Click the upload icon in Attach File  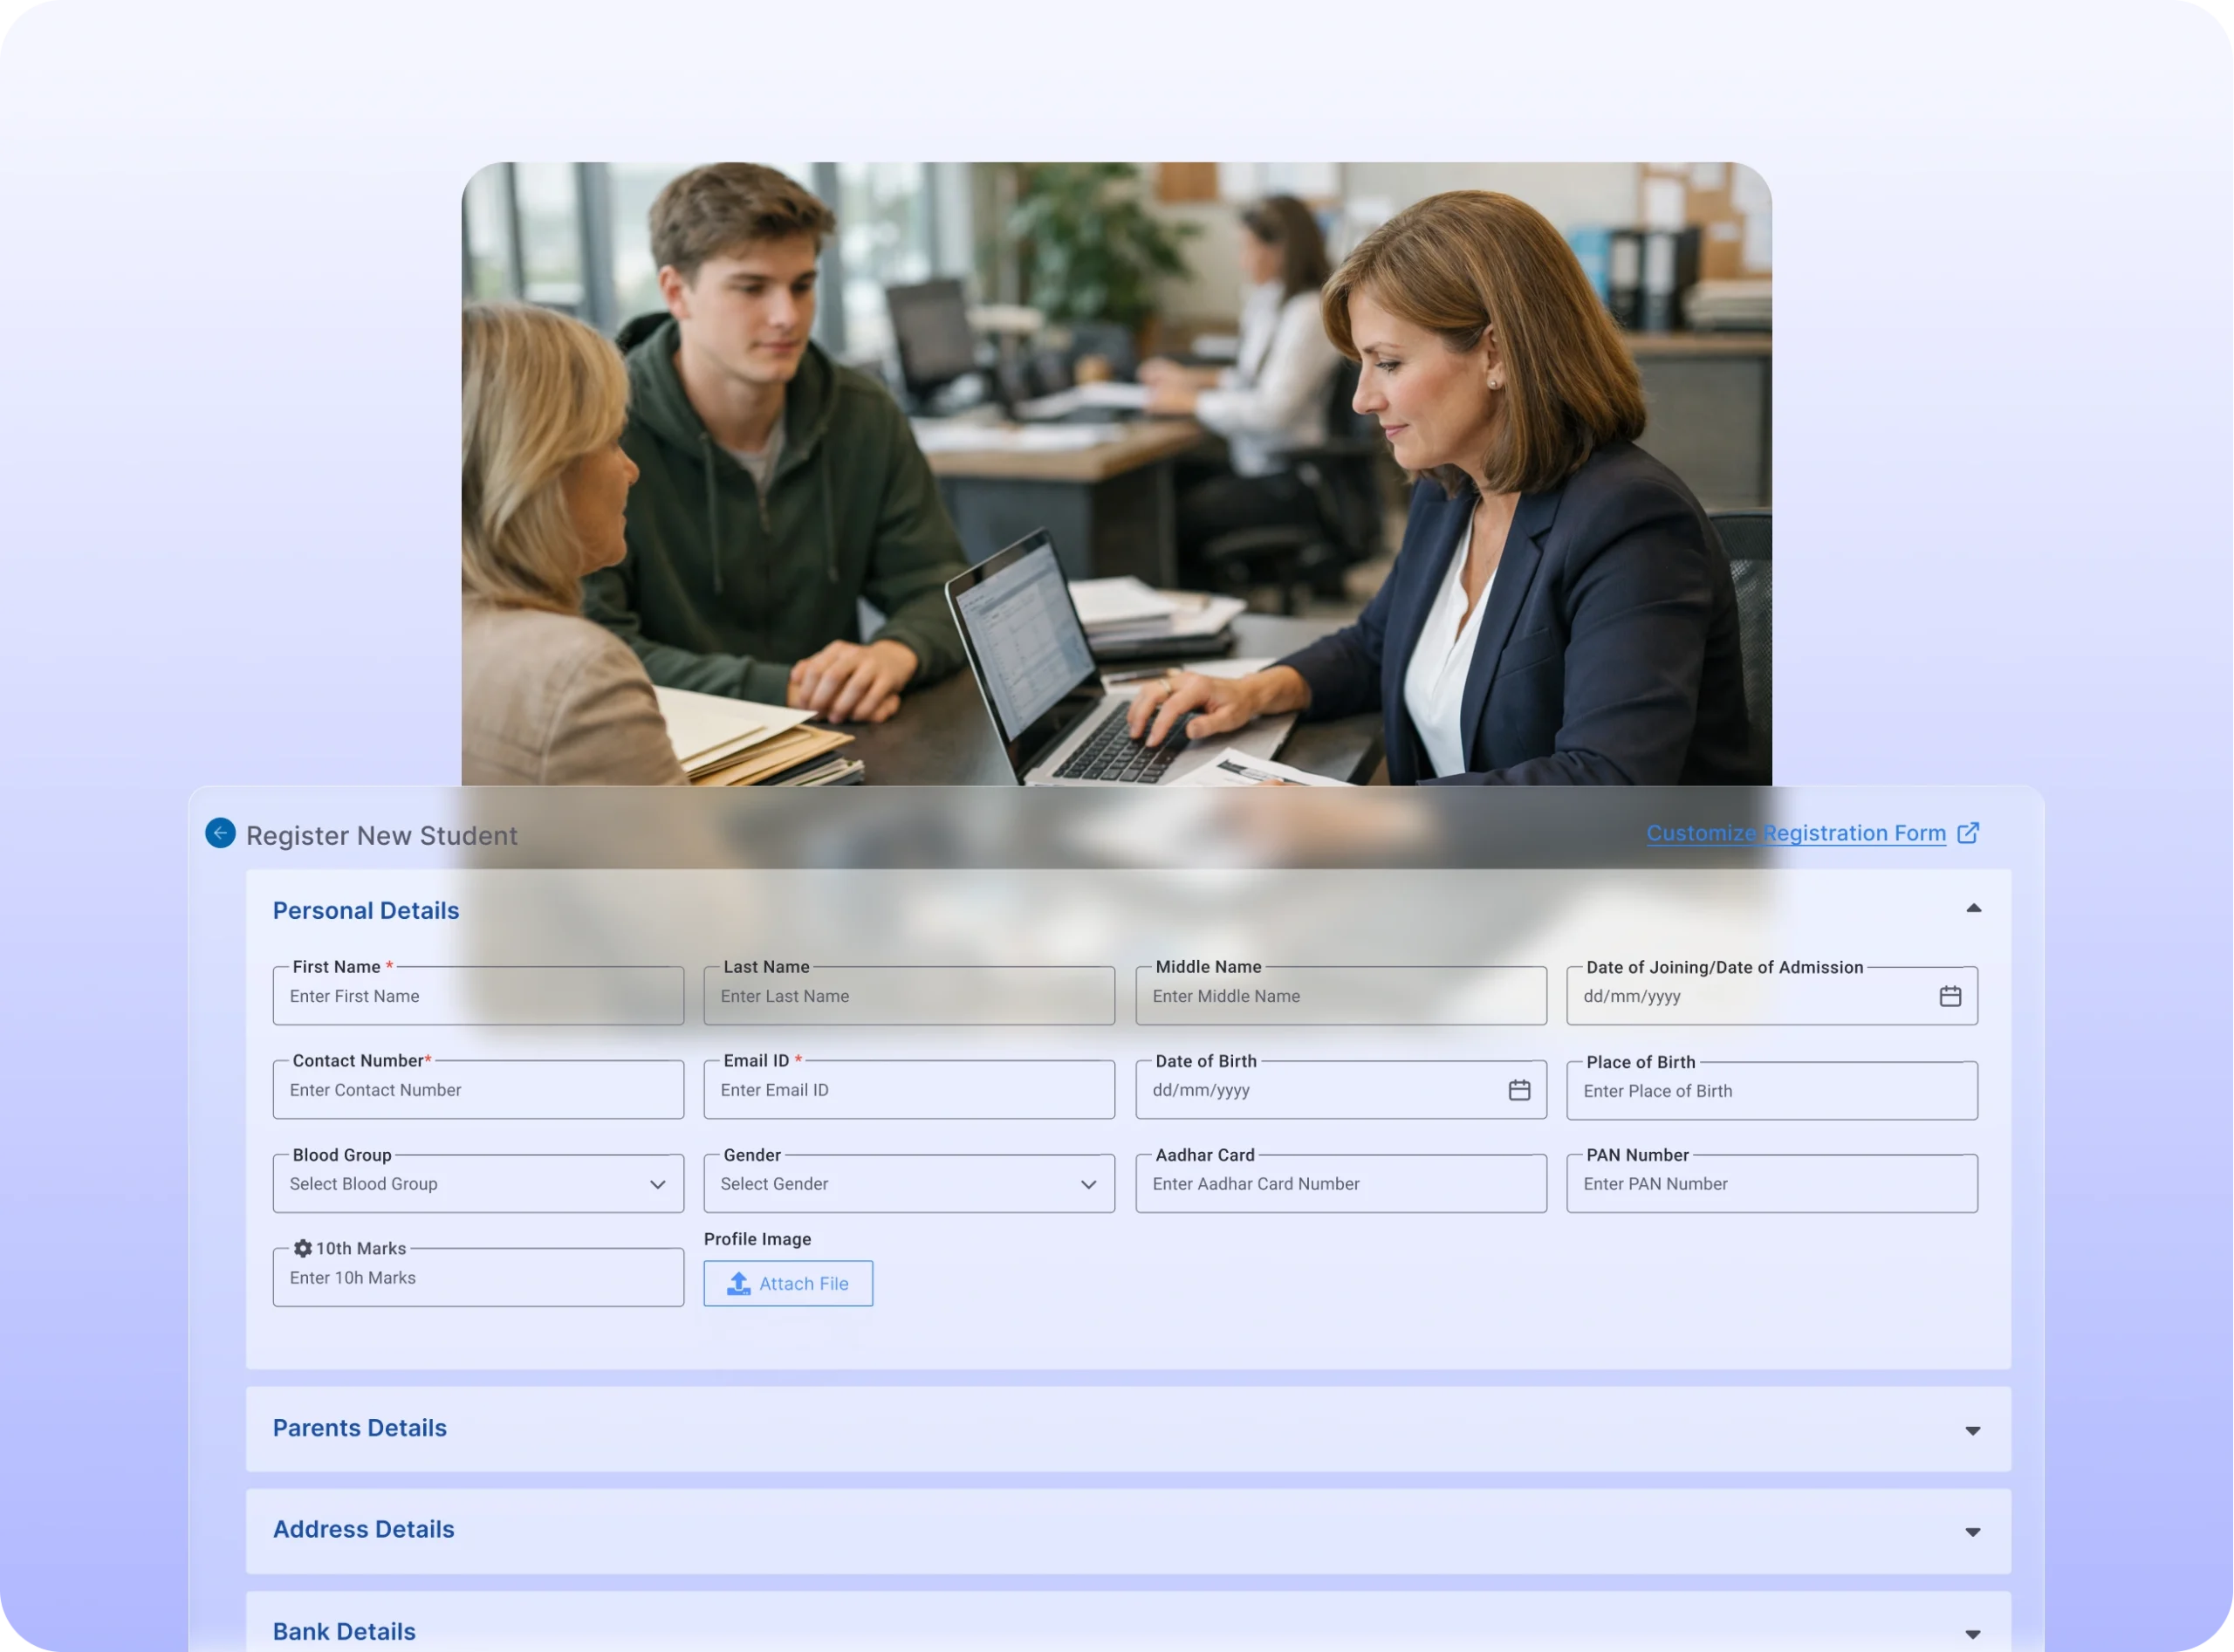pyautogui.click(x=738, y=1283)
